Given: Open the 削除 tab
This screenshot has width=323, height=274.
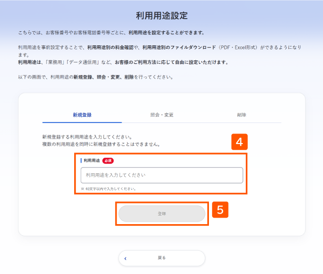Looking at the screenshot, I should click(x=241, y=115).
